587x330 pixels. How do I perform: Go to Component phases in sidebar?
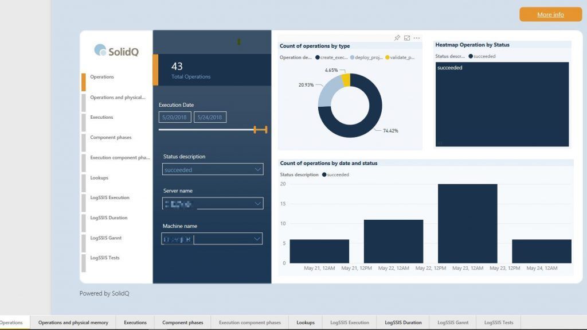(x=111, y=138)
